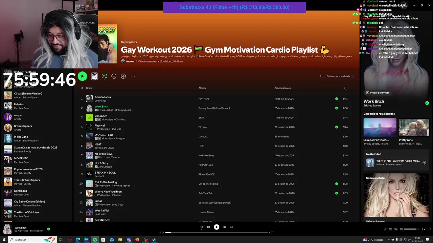Sort by the Título column header
Screen dimensions: 433x243
89,88
